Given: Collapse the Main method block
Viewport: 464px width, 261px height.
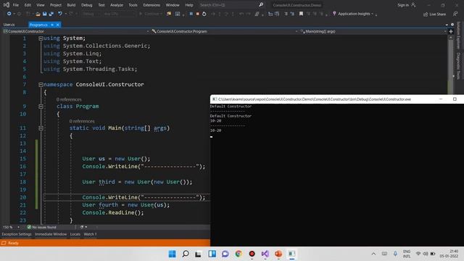Looking at the screenshot, I should pyautogui.click(x=41, y=128).
